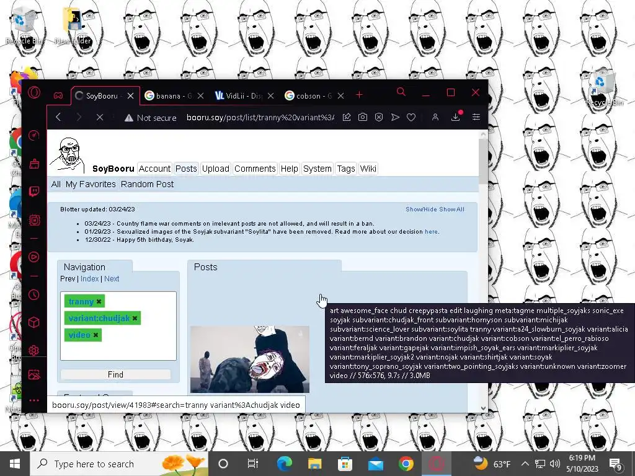Click the address bar URL field
Screen dimensions: 635x476
[260, 117]
